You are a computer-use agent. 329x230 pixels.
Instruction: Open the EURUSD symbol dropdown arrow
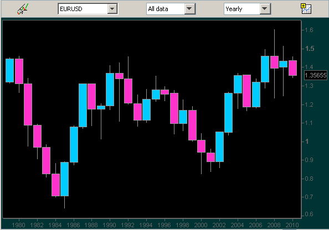pos(112,9)
